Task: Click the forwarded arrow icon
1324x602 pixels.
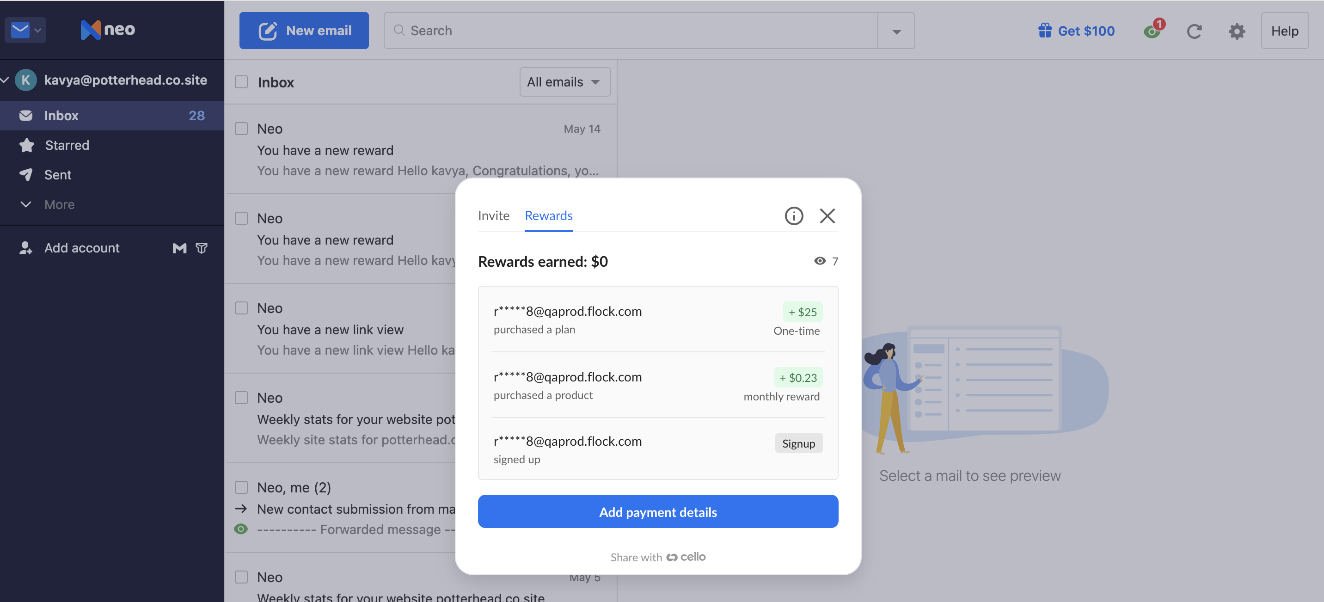Action: 240,509
